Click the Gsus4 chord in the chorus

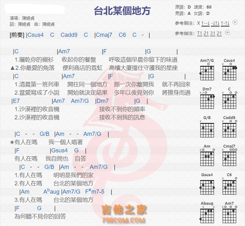point(59,150)
